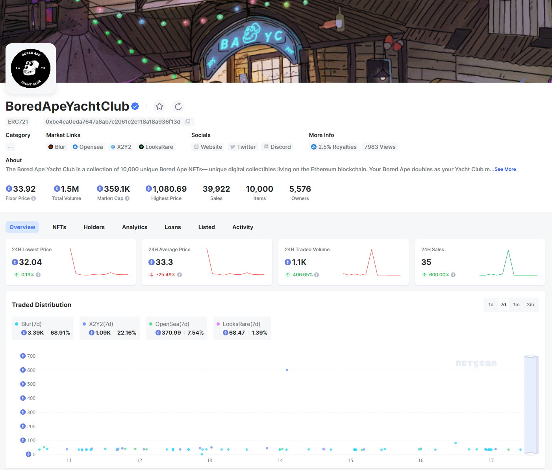Click the 24H Traded Volume info icon
The height and width of the screenshot is (470, 552).
pos(317,275)
